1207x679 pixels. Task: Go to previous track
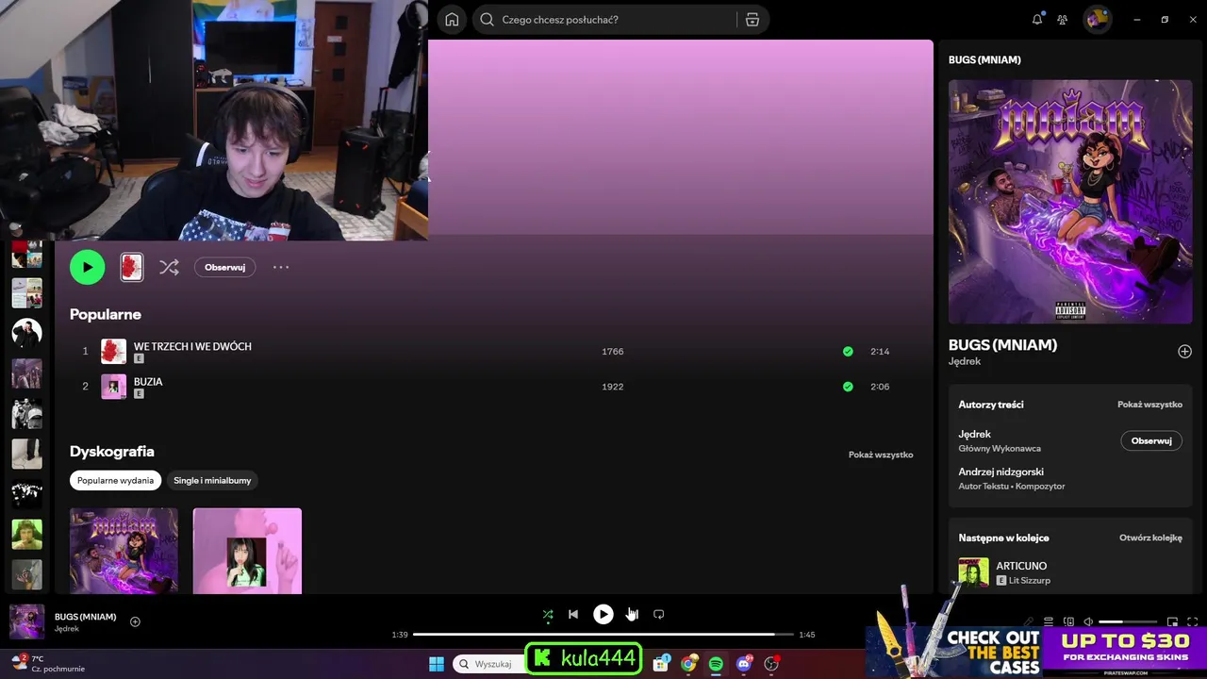click(x=573, y=614)
